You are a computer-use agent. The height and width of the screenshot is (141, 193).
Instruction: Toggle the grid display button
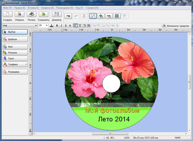pyautogui.click(x=117, y=15)
